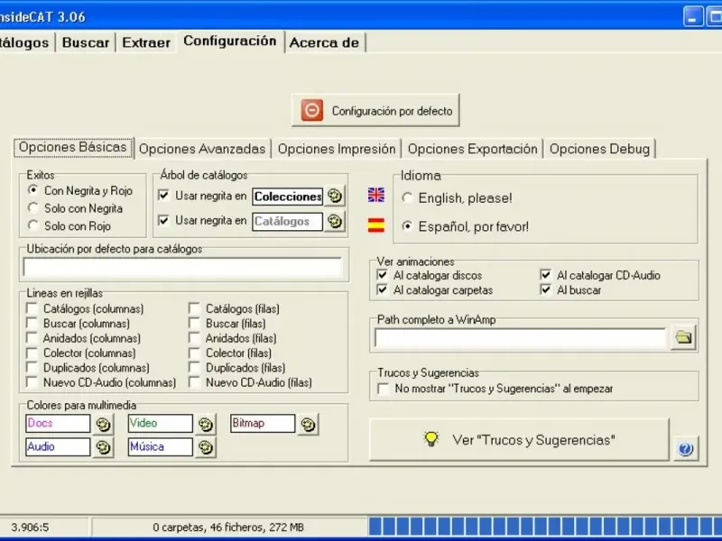Pick color for Bitmap multimedia type
Viewport: 722px width, 541px height.
coord(308,424)
